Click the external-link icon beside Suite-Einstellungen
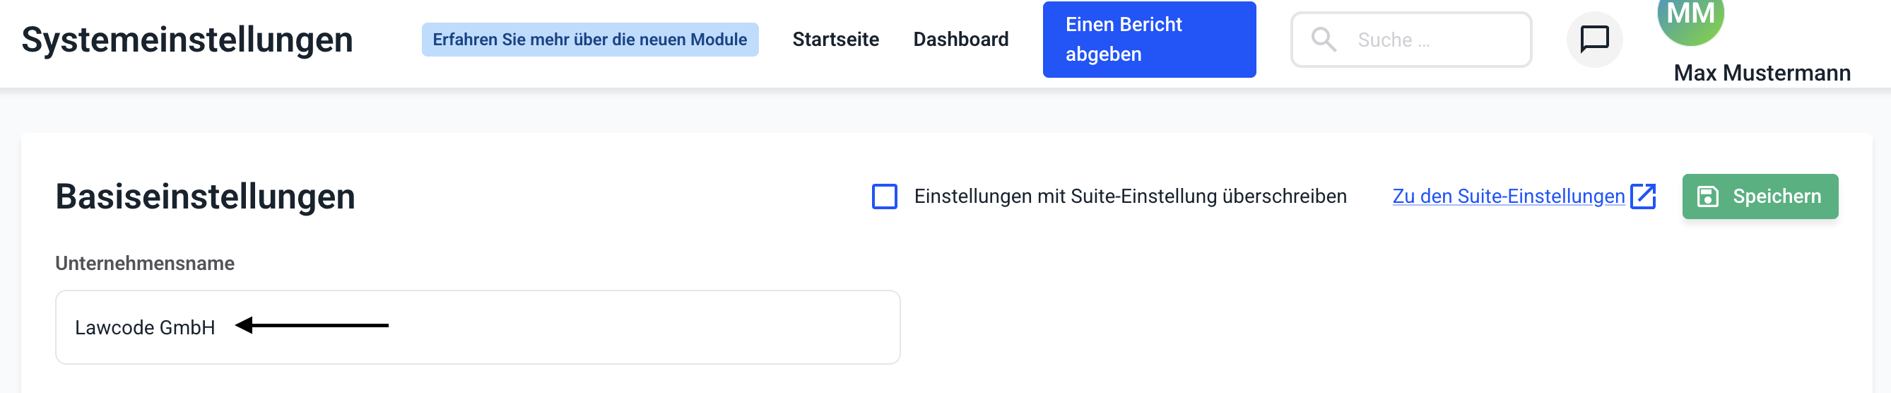The width and height of the screenshot is (1891, 393). click(1643, 197)
